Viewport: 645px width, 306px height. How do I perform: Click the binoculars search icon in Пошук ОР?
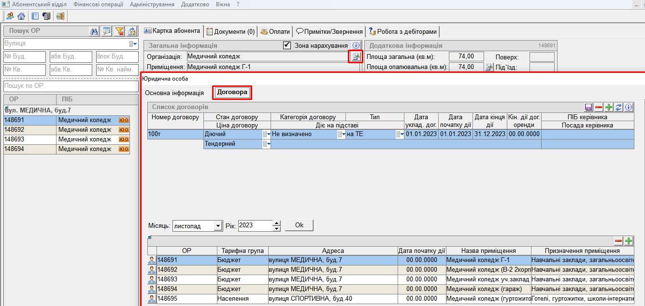(x=95, y=31)
